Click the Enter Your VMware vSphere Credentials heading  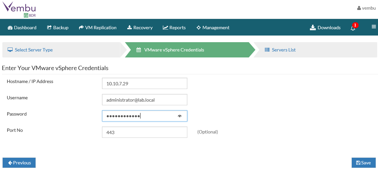pos(55,68)
